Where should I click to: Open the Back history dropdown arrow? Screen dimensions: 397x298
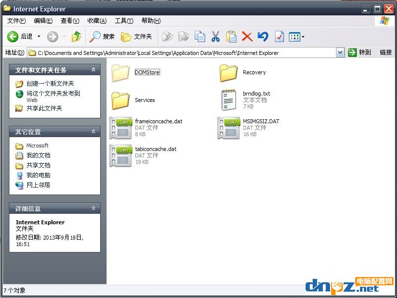pos(39,37)
